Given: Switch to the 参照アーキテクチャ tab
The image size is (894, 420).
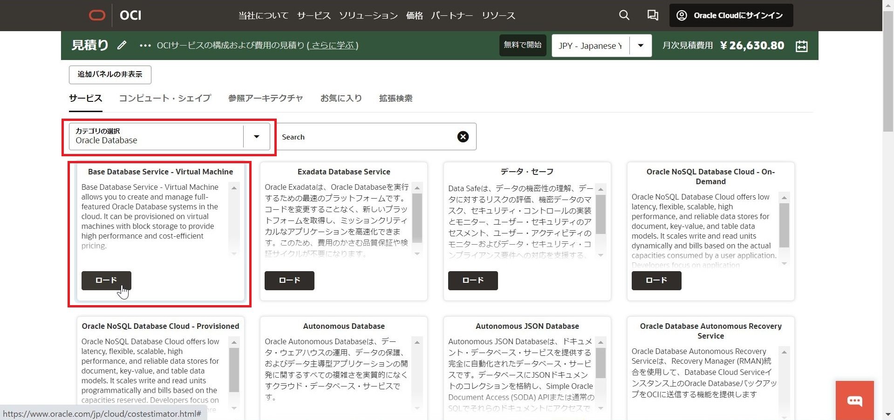Looking at the screenshot, I should (265, 98).
